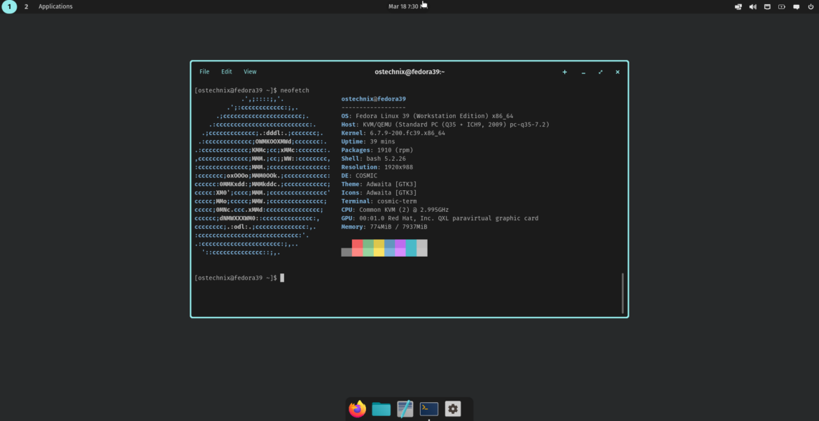Image resolution: width=819 pixels, height=421 pixels.
Task: Click the power icon in the top panel
Action: pyautogui.click(x=810, y=6)
